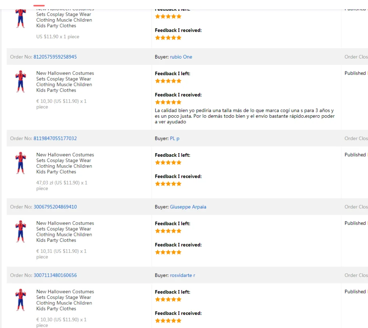Click star rating received from rubio One

point(168,102)
